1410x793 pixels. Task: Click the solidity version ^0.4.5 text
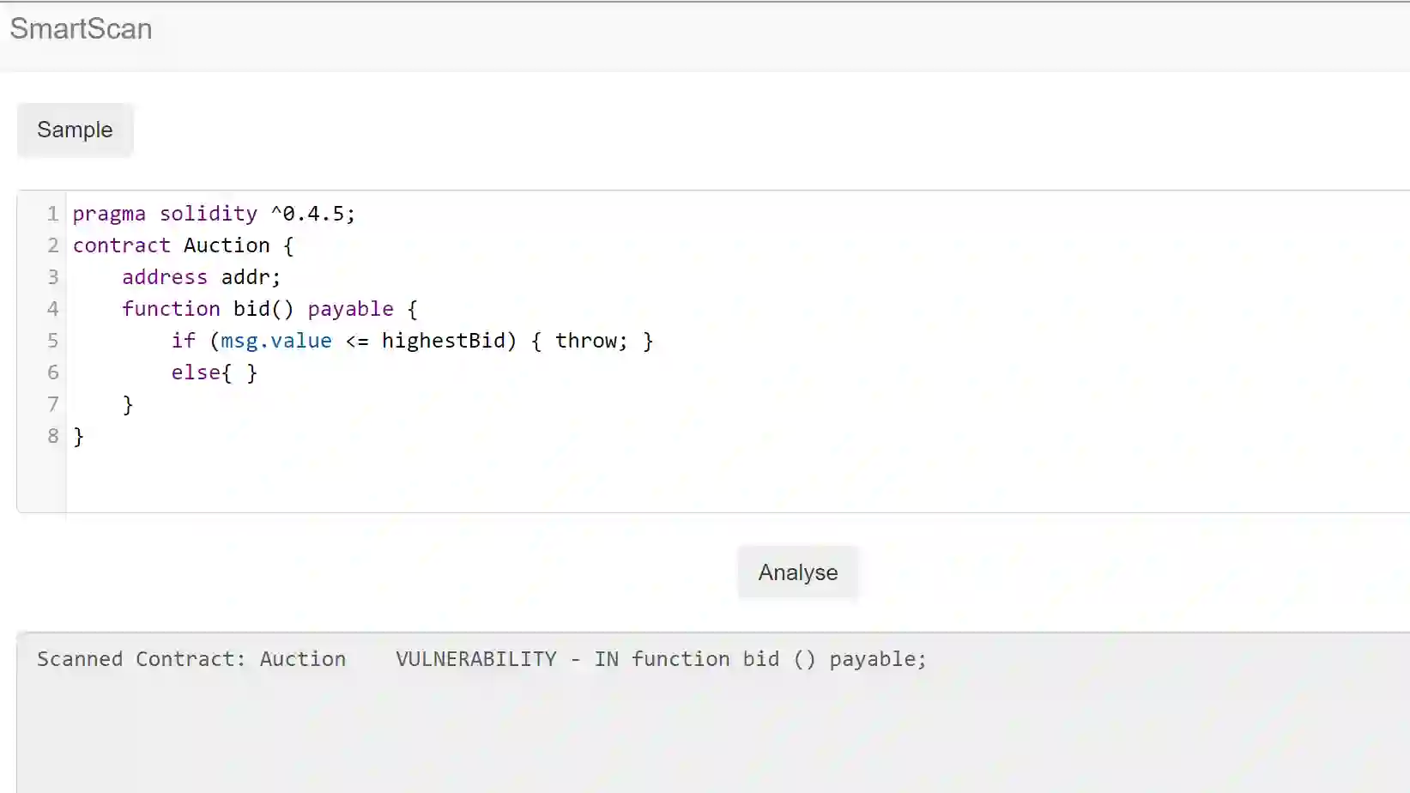click(x=312, y=214)
